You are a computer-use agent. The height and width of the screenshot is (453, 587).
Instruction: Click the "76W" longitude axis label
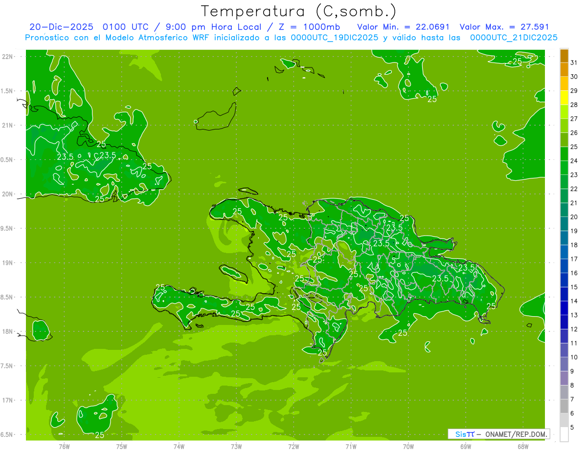pyautogui.click(x=64, y=446)
